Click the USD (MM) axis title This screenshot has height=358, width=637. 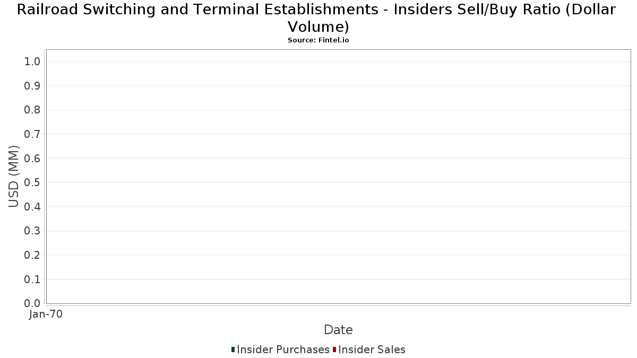coord(14,177)
